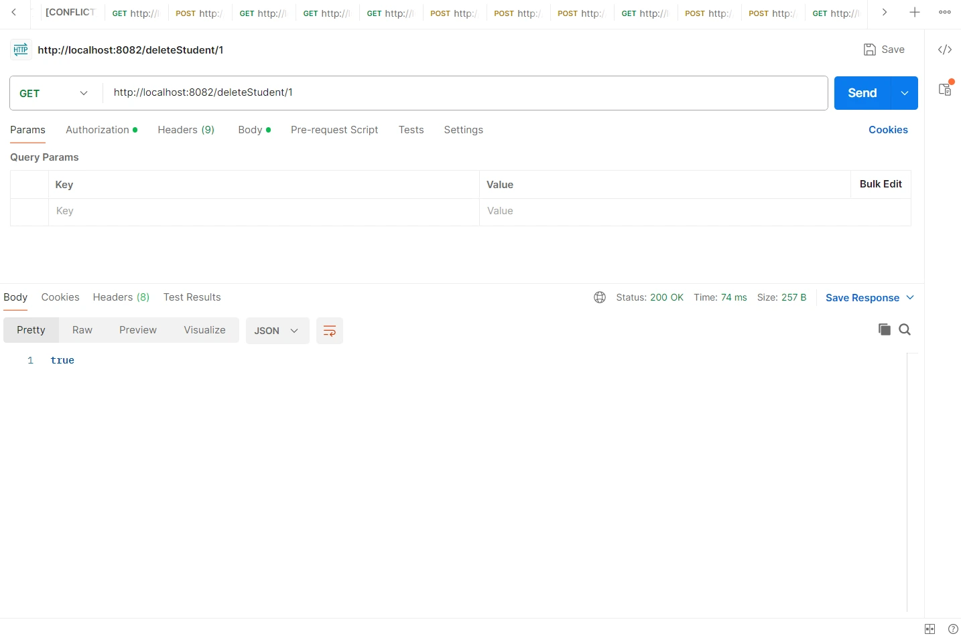
Task: Click the documentation icon in right sidebar
Action: point(945,88)
